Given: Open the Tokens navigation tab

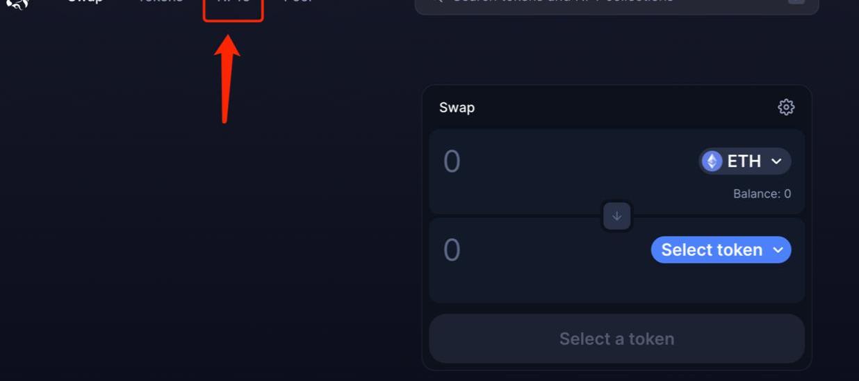Looking at the screenshot, I should point(161,2).
